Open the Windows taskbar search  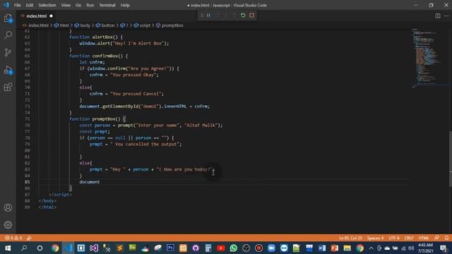click(24, 248)
